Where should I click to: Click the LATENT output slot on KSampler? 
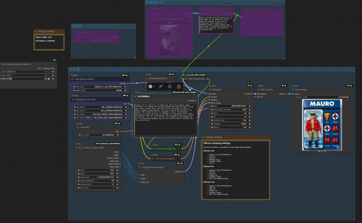(252, 94)
